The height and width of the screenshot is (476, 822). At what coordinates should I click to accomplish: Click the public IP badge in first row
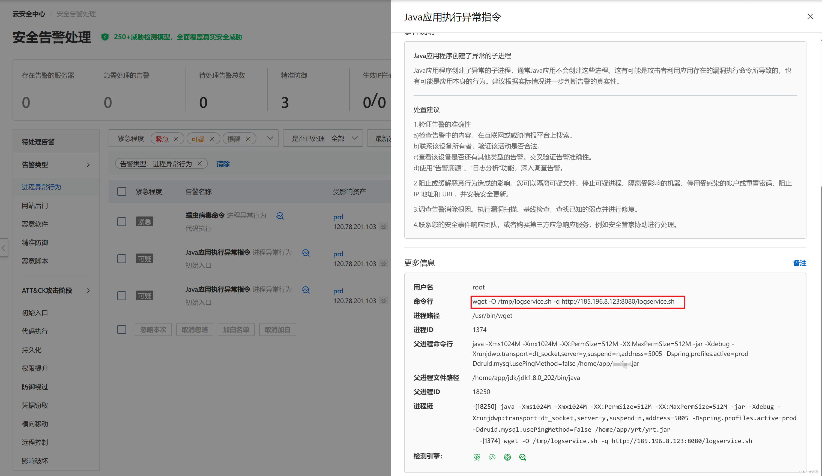point(384,227)
